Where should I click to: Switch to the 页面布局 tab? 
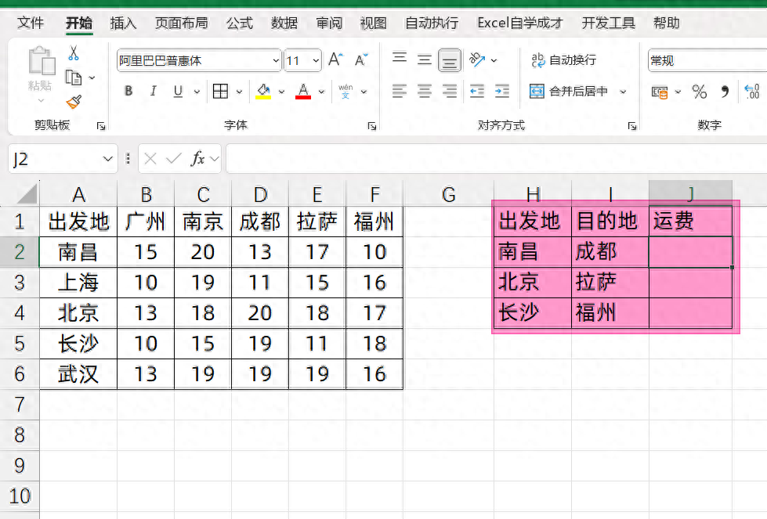click(x=182, y=23)
